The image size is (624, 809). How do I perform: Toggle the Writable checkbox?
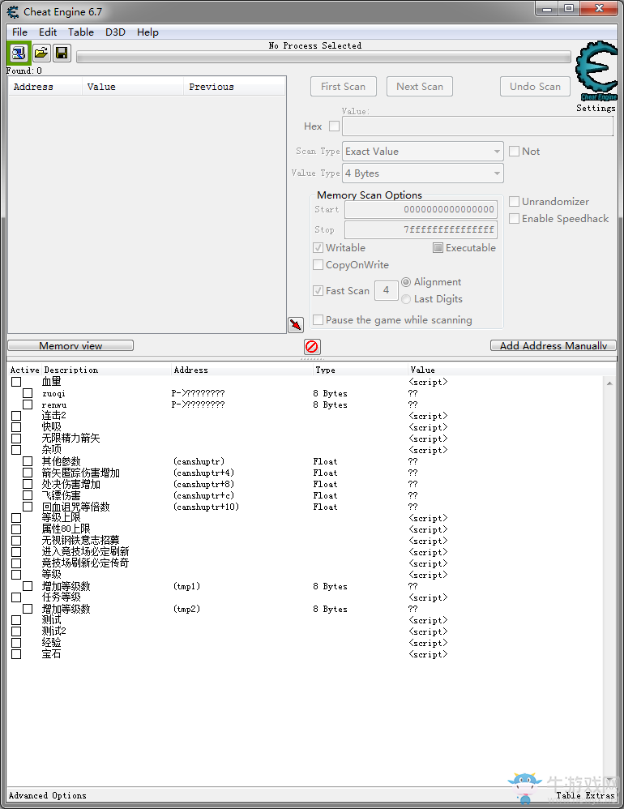[318, 248]
